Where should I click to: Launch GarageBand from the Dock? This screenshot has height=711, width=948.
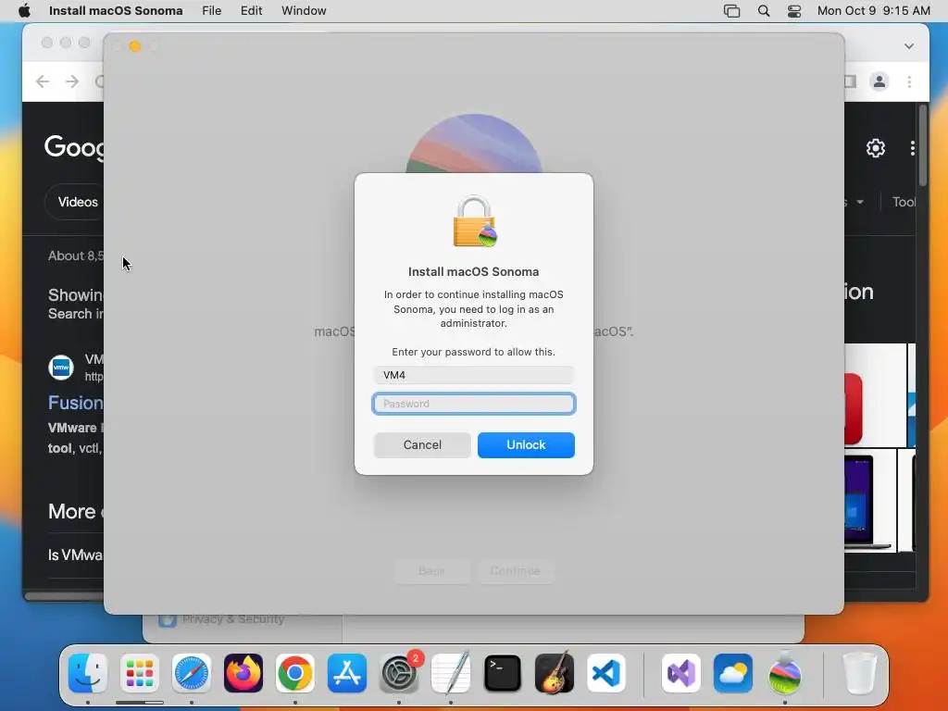(555, 673)
